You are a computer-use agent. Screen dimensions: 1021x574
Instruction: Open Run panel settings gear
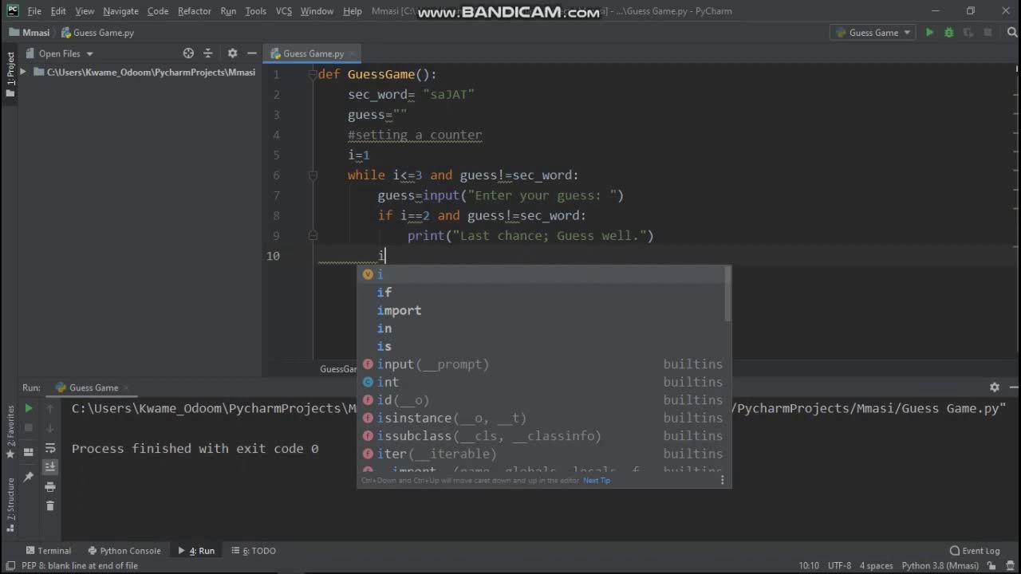pos(995,387)
